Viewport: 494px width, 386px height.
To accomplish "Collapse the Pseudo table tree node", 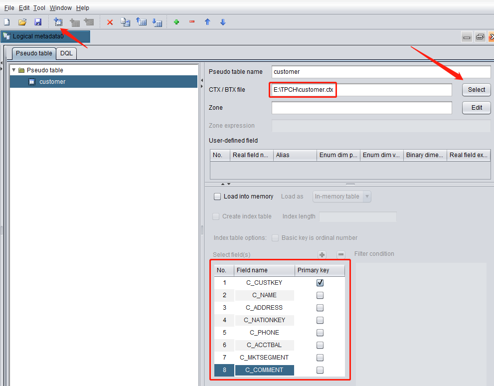I will pos(14,70).
